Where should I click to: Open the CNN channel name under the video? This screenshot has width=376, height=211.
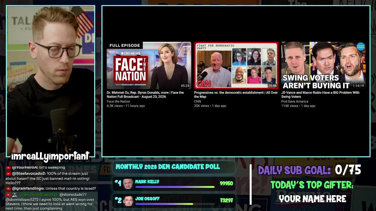[197, 102]
